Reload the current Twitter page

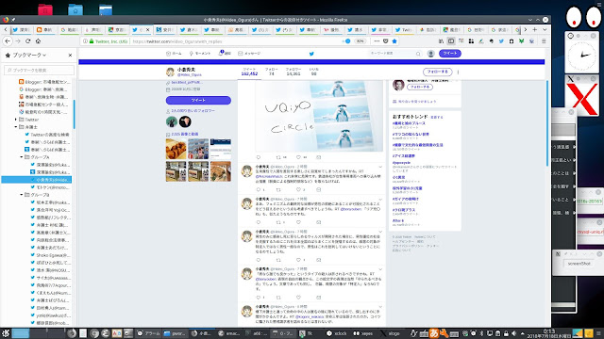coord(27,41)
